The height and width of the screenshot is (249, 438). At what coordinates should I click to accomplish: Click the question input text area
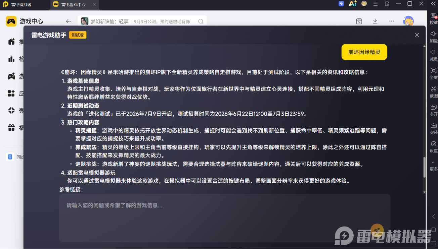coord(225,218)
